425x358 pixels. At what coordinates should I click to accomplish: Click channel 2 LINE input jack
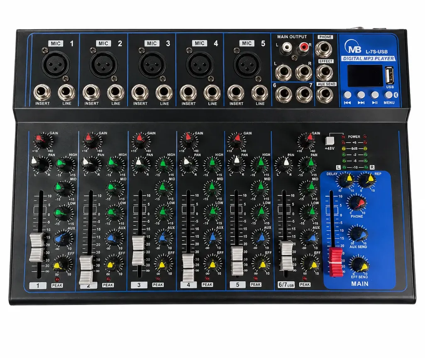point(116,93)
